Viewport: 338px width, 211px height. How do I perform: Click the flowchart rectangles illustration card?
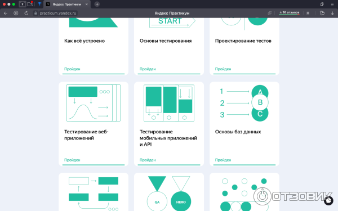[94, 192]
